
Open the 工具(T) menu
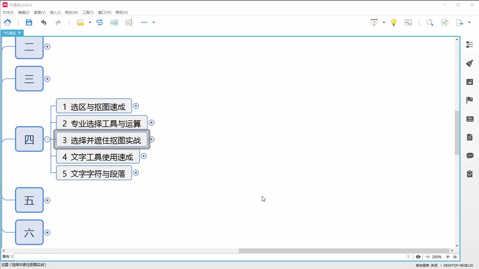pos(88,13)
